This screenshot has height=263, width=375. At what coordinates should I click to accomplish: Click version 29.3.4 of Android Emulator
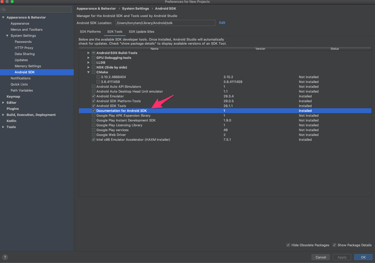coord(229,96)
